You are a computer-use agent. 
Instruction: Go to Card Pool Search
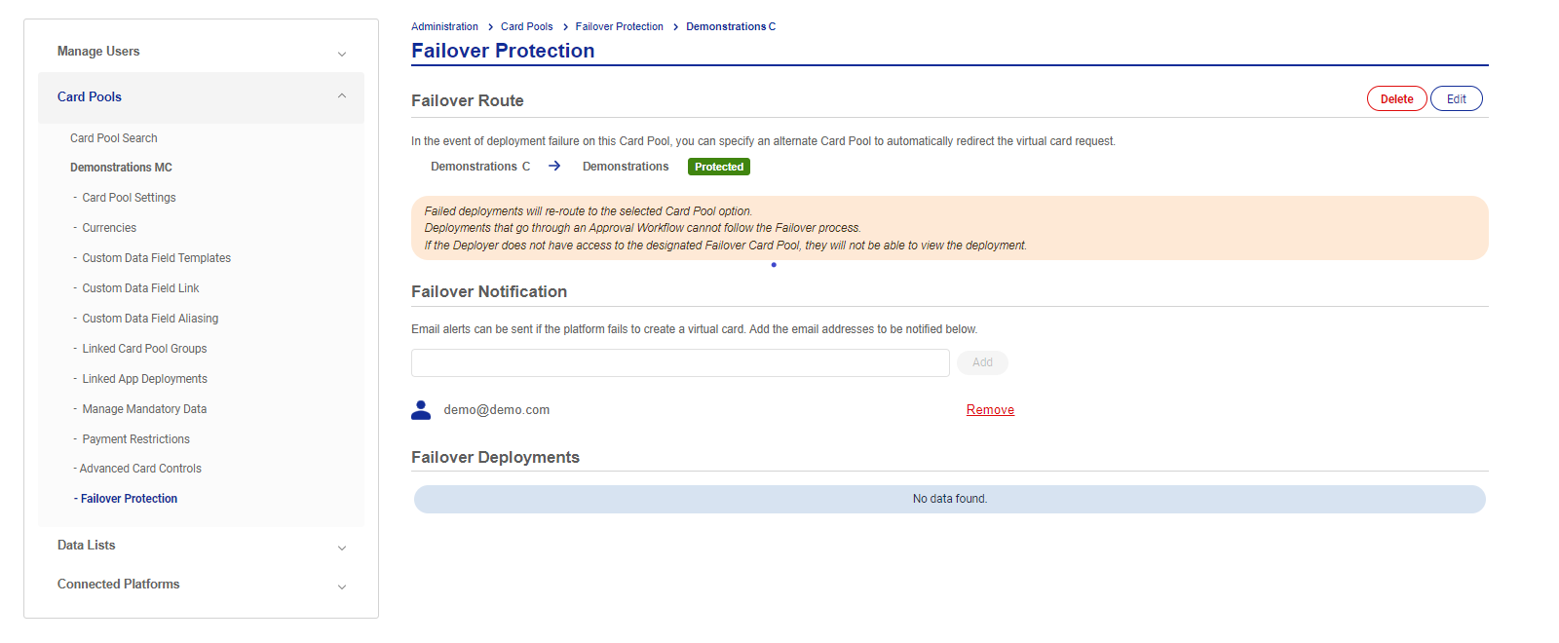coord(114,138)
